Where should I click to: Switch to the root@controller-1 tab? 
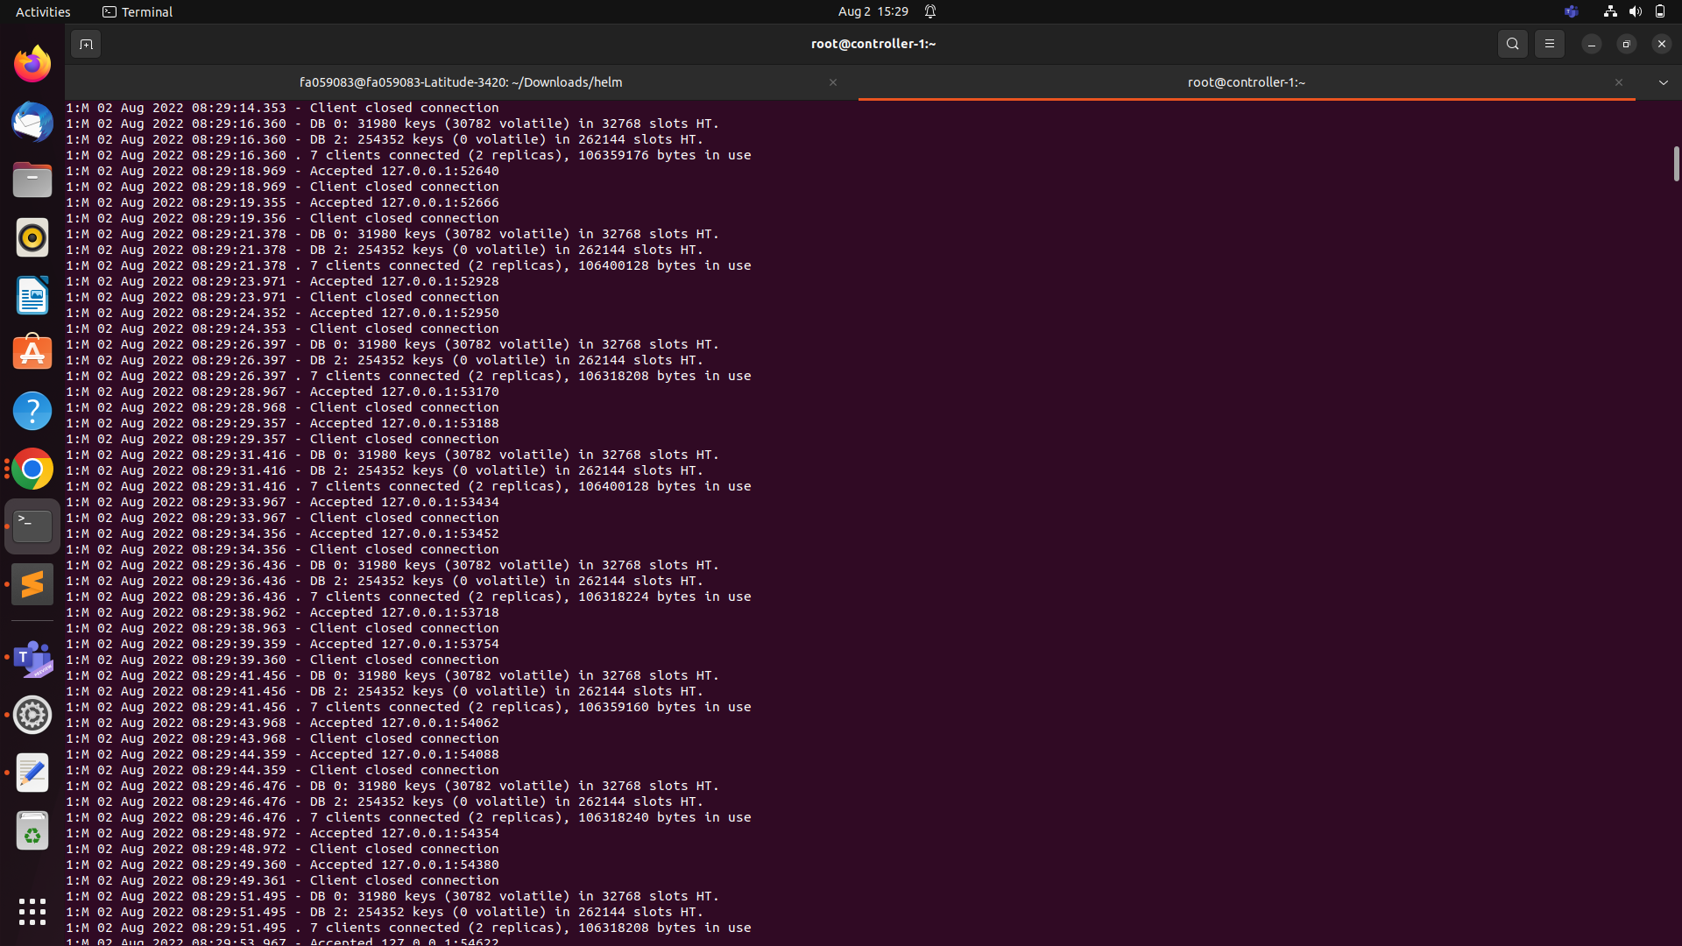(x=1245, y=81)
